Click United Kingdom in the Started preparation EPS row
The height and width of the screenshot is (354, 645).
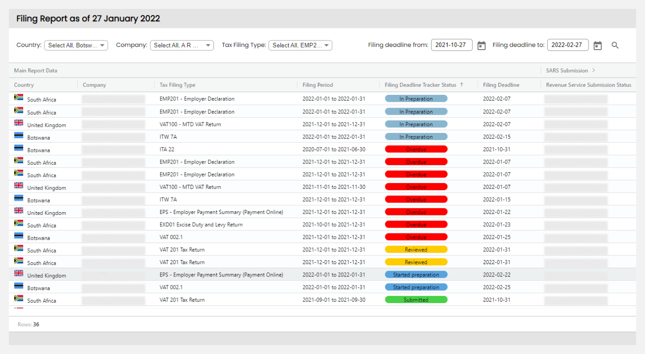47,276
